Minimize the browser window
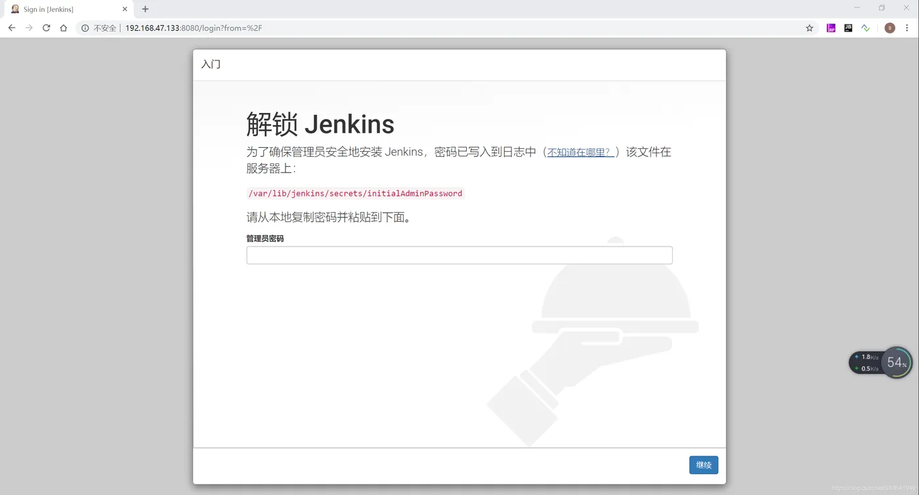 (857, 8)
